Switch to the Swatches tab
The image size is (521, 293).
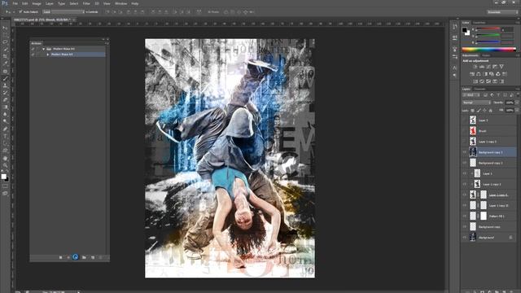[x=479, y=23]
